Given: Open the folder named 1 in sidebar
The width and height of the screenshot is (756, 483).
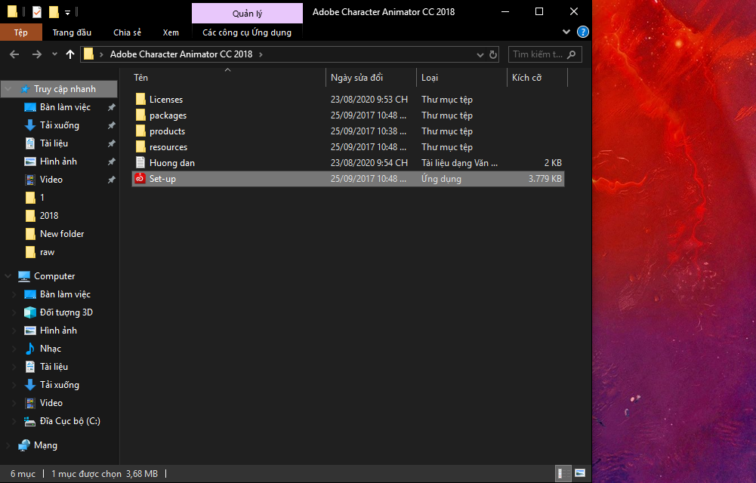Looking at the screenshot, I should [42, 198].
